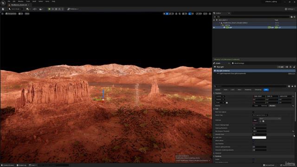The width and height of the screenshot is (297, 167).
Task: Toggle Visible checkbox under Rendering
Action: tap(253, 160)
